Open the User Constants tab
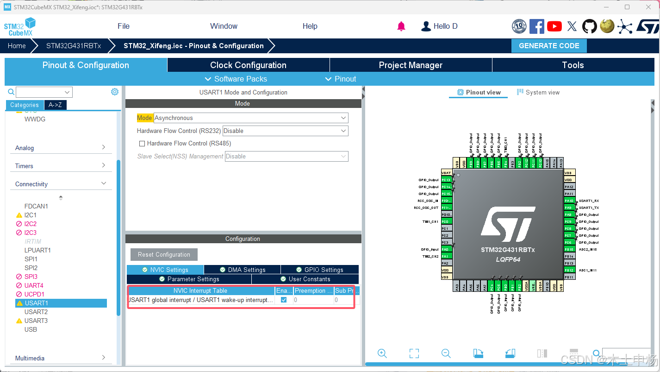Screen dimensions: 660x372 click(305, 279)
